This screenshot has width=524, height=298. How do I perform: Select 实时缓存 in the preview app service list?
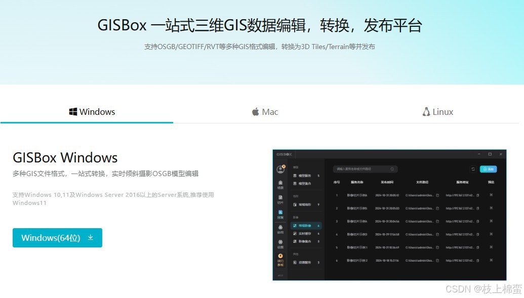pyautogui.click(x=306, y=234)
